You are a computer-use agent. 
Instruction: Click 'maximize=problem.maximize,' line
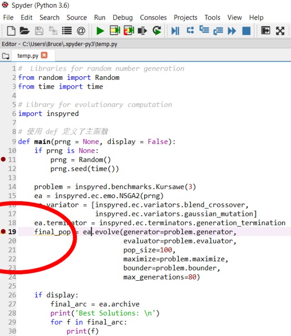(176, 259)
